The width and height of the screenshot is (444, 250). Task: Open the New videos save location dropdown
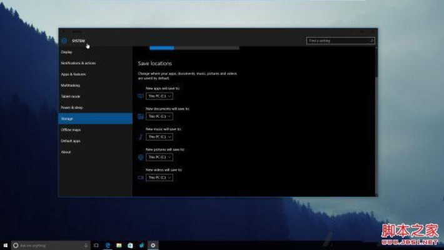[x=159, y=177]
